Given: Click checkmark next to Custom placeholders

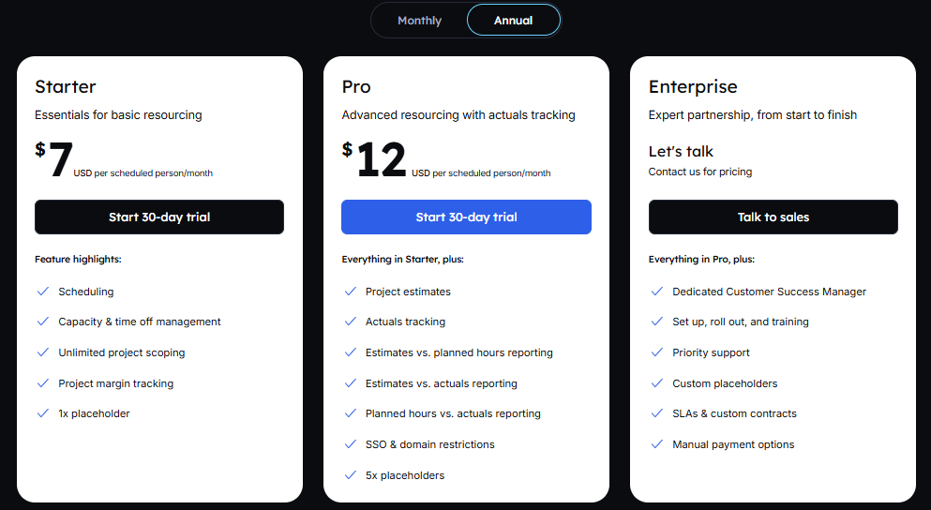Looking at the screenshot, I should (x=656, y=383).
